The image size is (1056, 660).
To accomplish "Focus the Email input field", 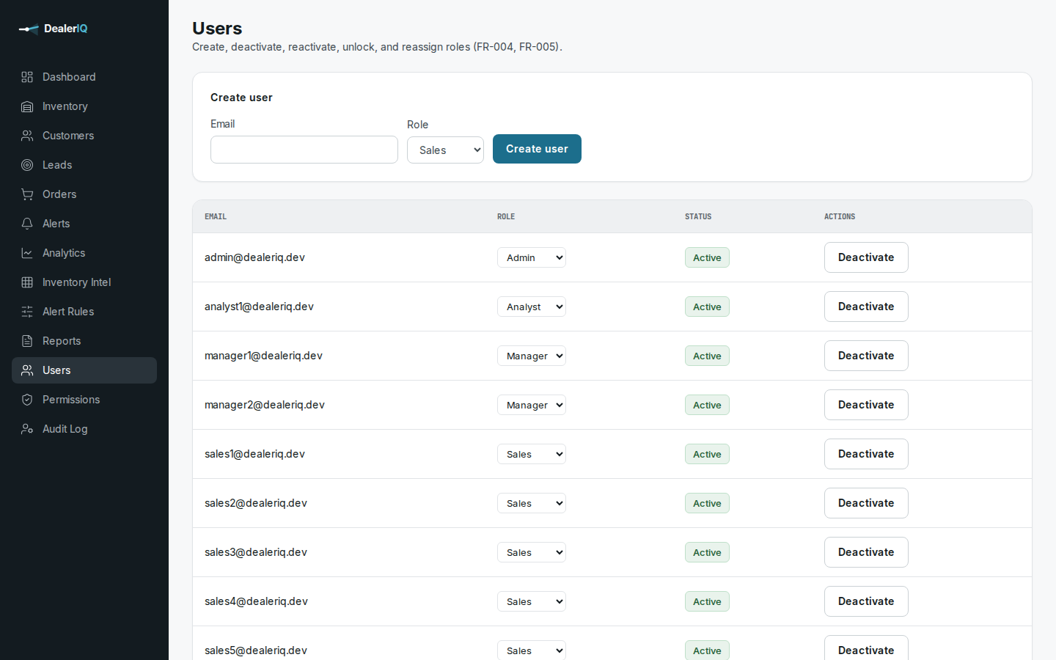I will pos(304,150).
